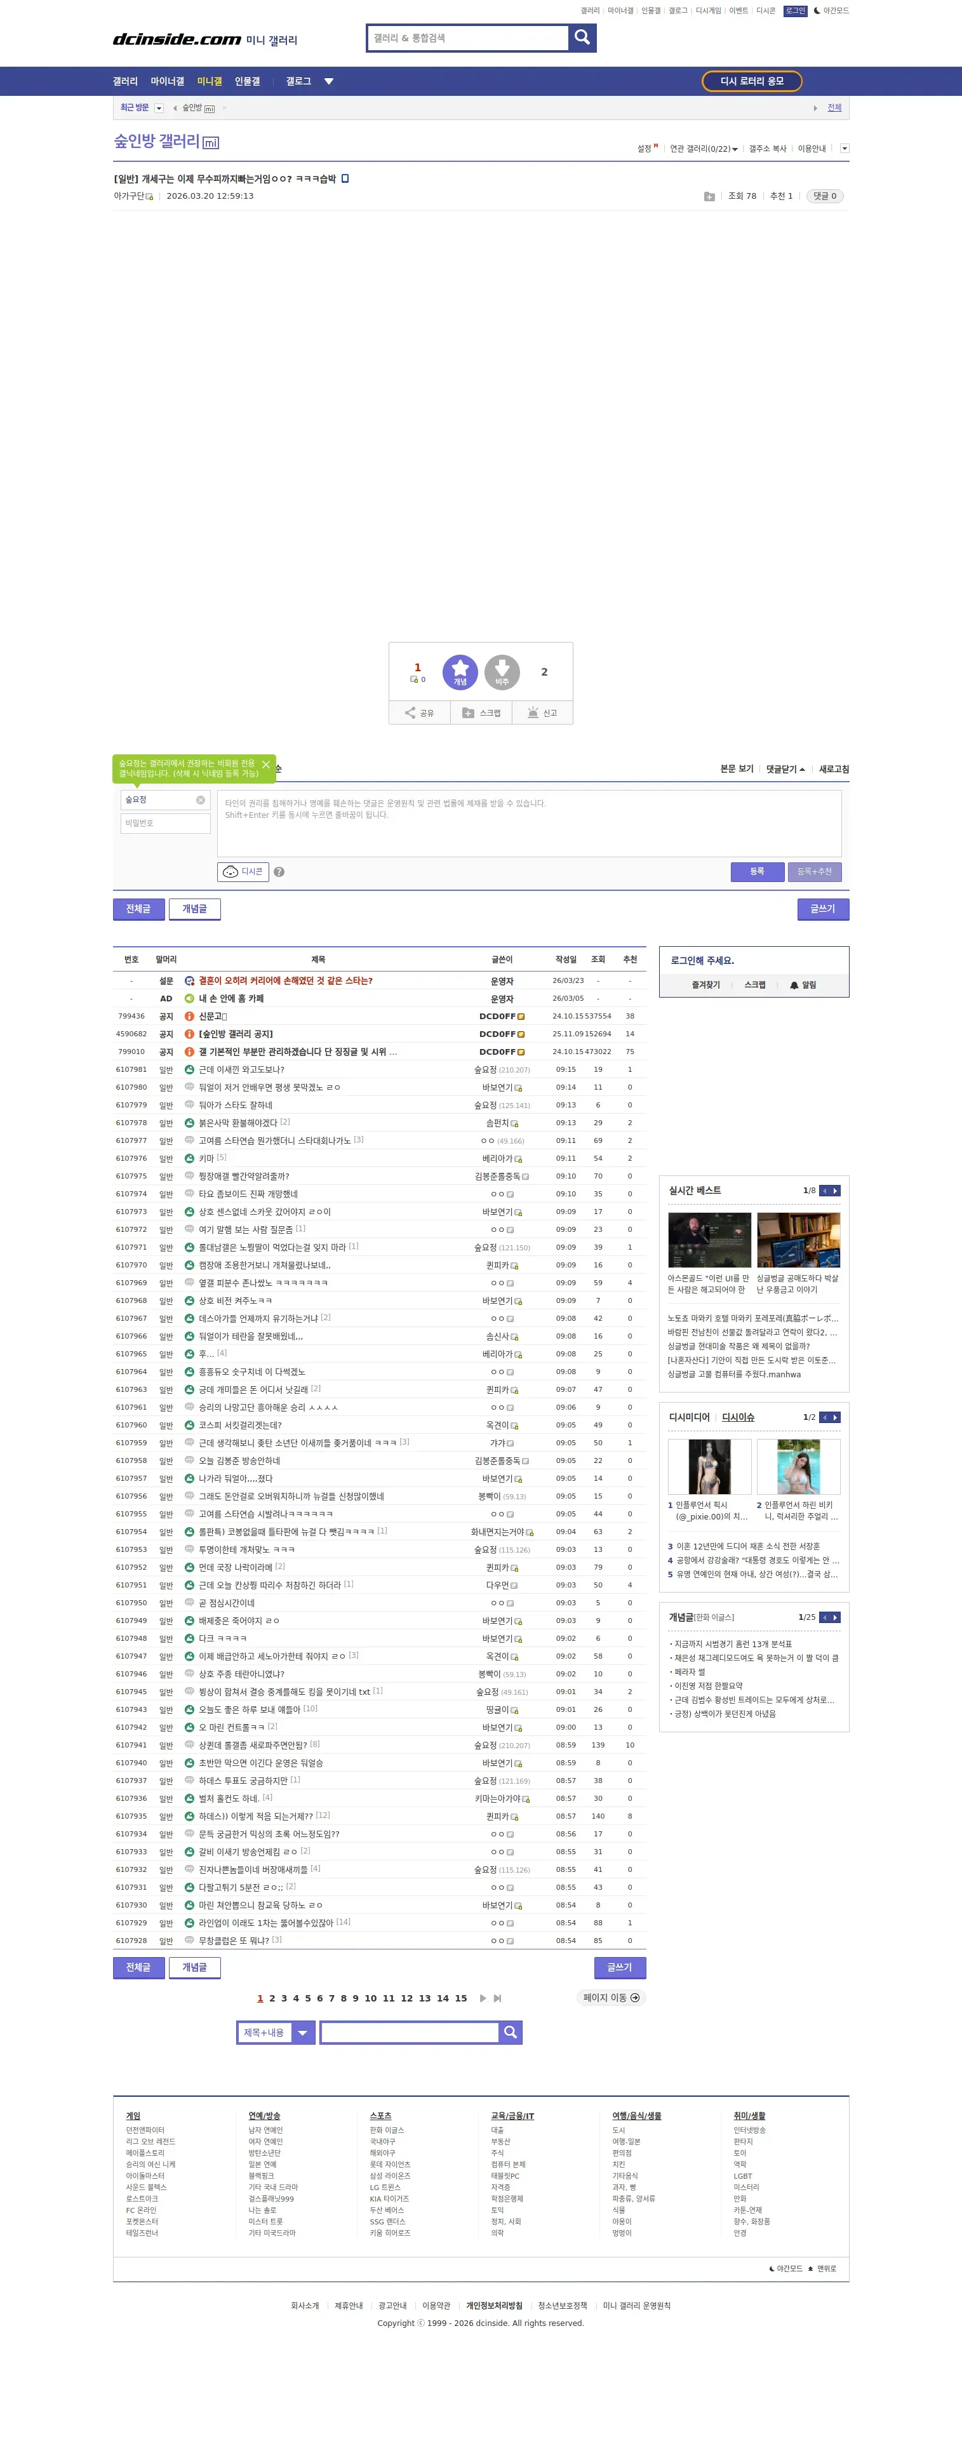
Task: Click the 페이지 이동 button
Action: pyautogui.click(x=611, y=1998)
